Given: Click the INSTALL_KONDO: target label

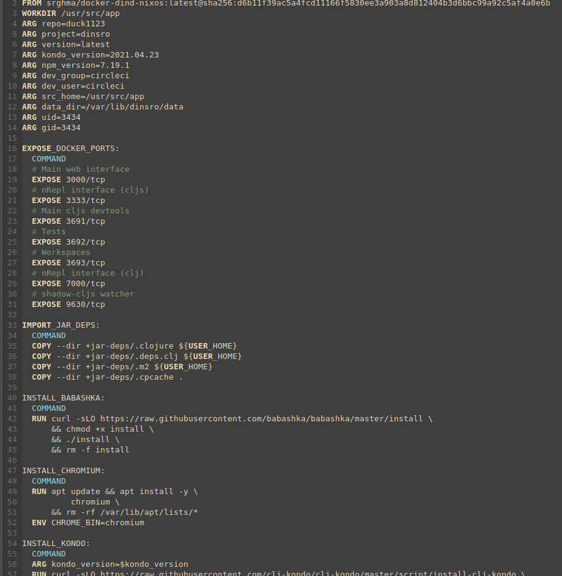Looking at the screenshot, I should coord(56,544).
